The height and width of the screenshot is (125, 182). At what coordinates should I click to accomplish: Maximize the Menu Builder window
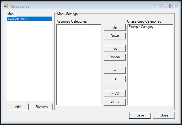point(166,6)
